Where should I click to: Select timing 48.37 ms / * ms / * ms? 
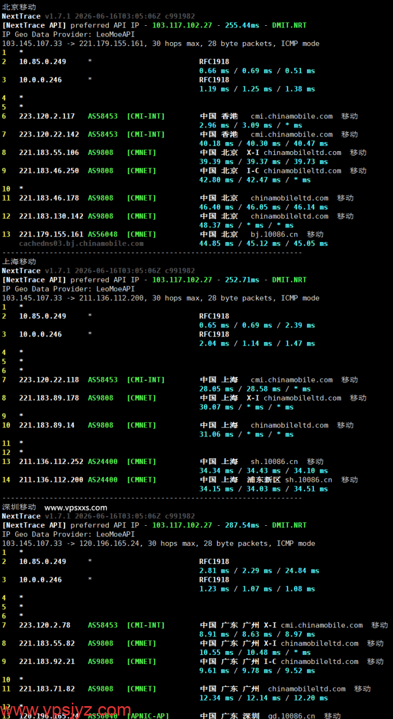point(247,225)
